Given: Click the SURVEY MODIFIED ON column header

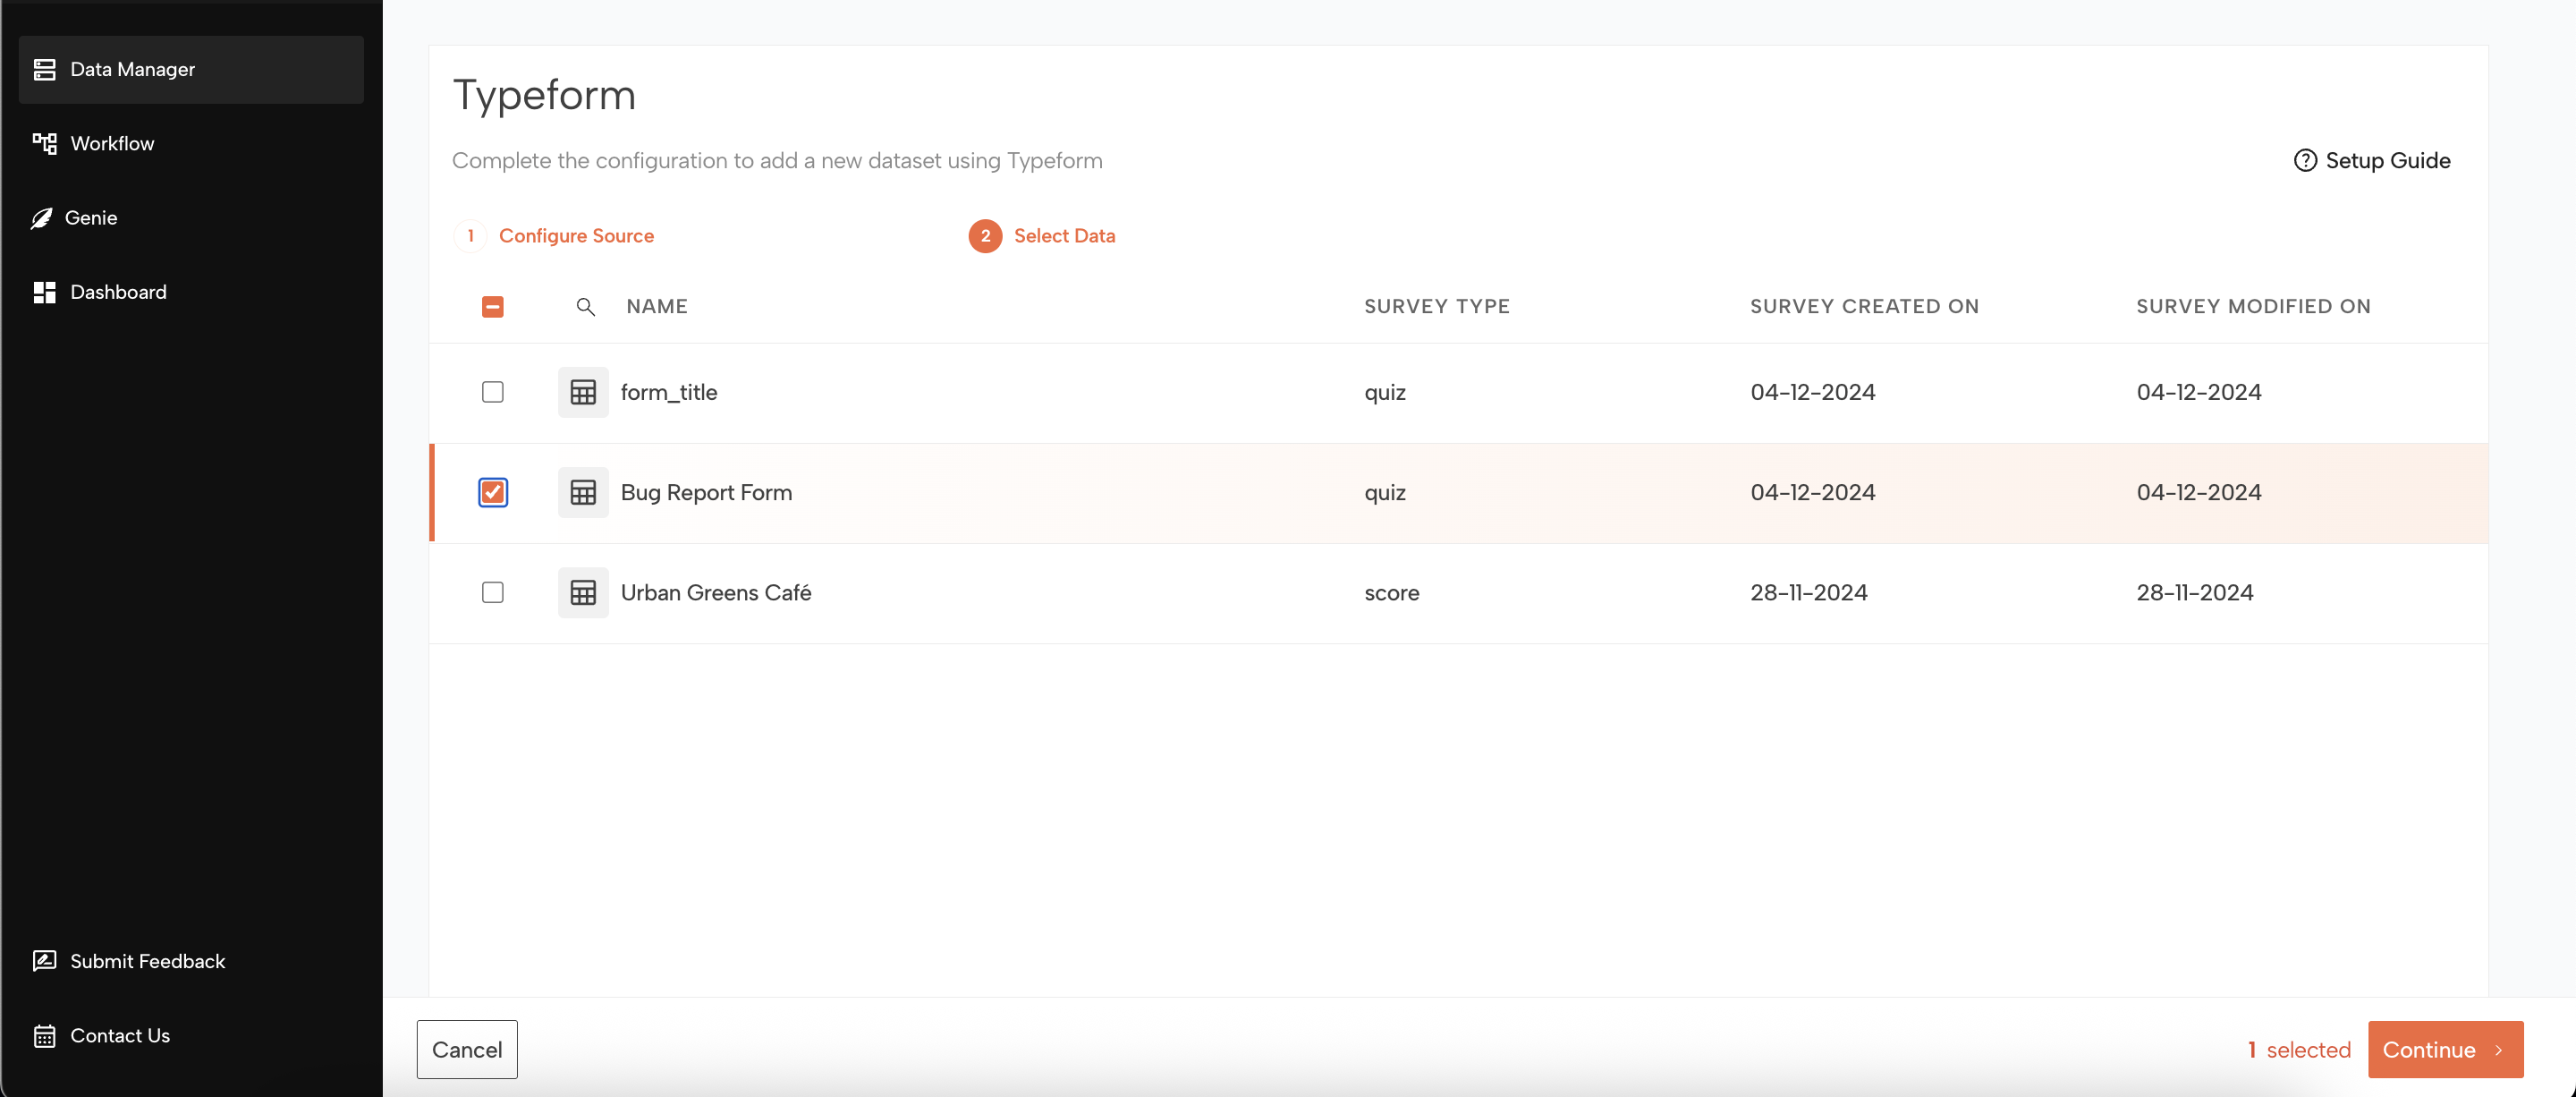Looking at the screenshot, I should tap(2253, 306).
